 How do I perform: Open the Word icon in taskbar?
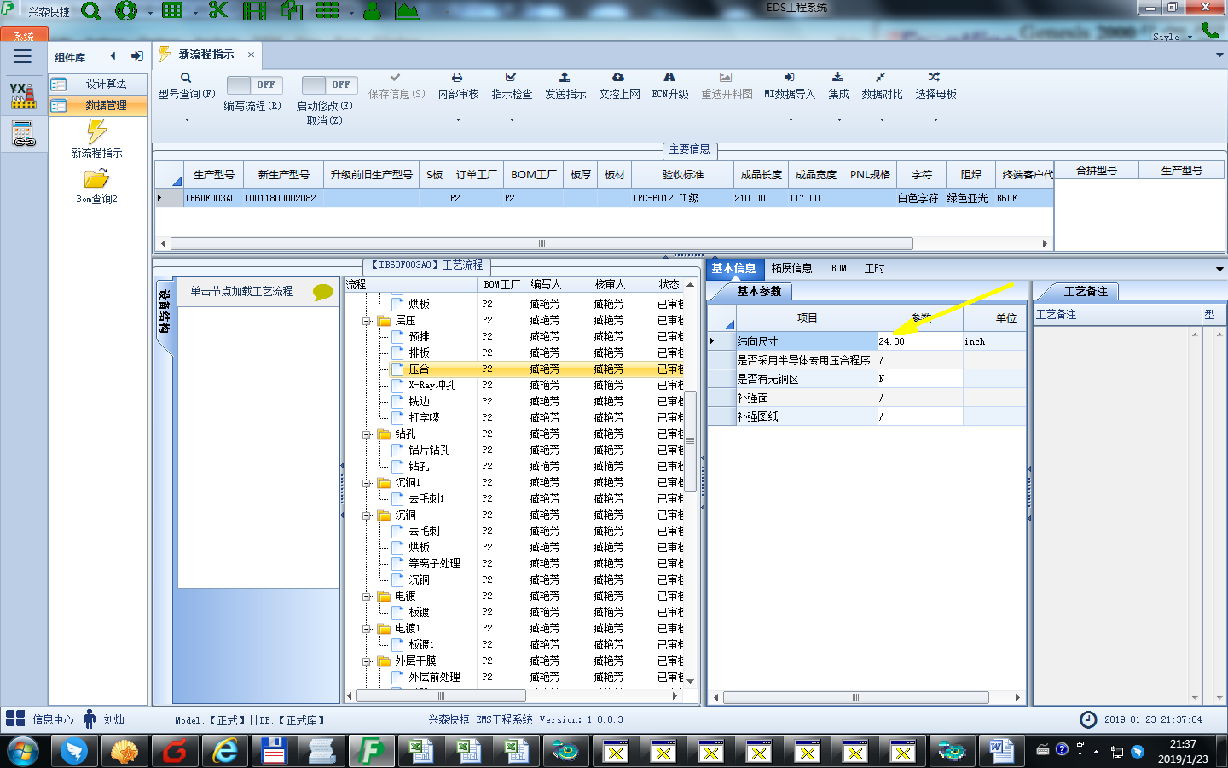[x=999, y=752]
